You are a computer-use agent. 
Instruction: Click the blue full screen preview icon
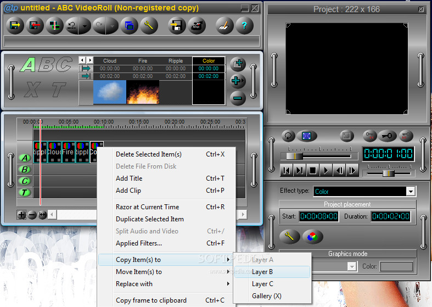pos(307,136)
